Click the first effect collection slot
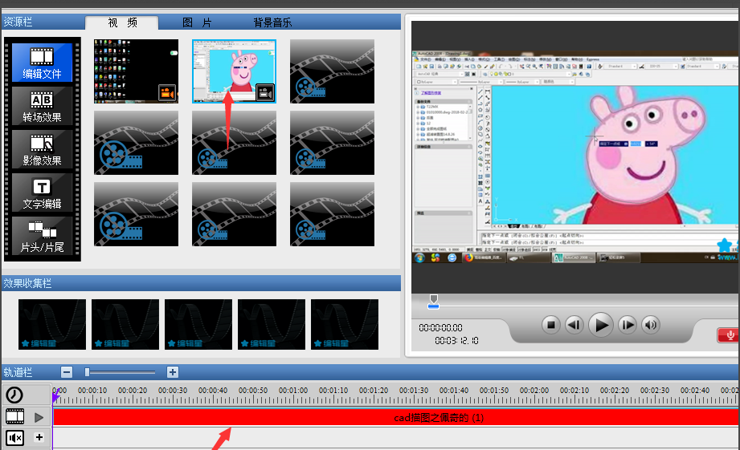Image resolution: width=740 pixels, height=450 pixels. click(x=52, y=324)
